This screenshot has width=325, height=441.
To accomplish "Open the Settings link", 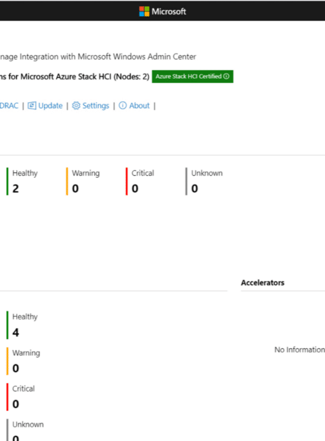I will pyautogui.click(x=95, y=106).
